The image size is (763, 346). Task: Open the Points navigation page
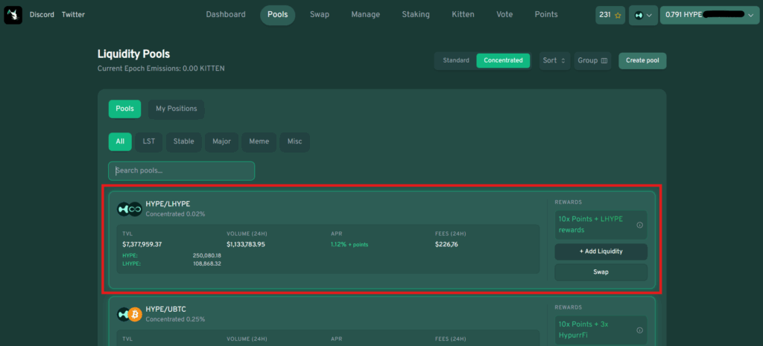546,15
